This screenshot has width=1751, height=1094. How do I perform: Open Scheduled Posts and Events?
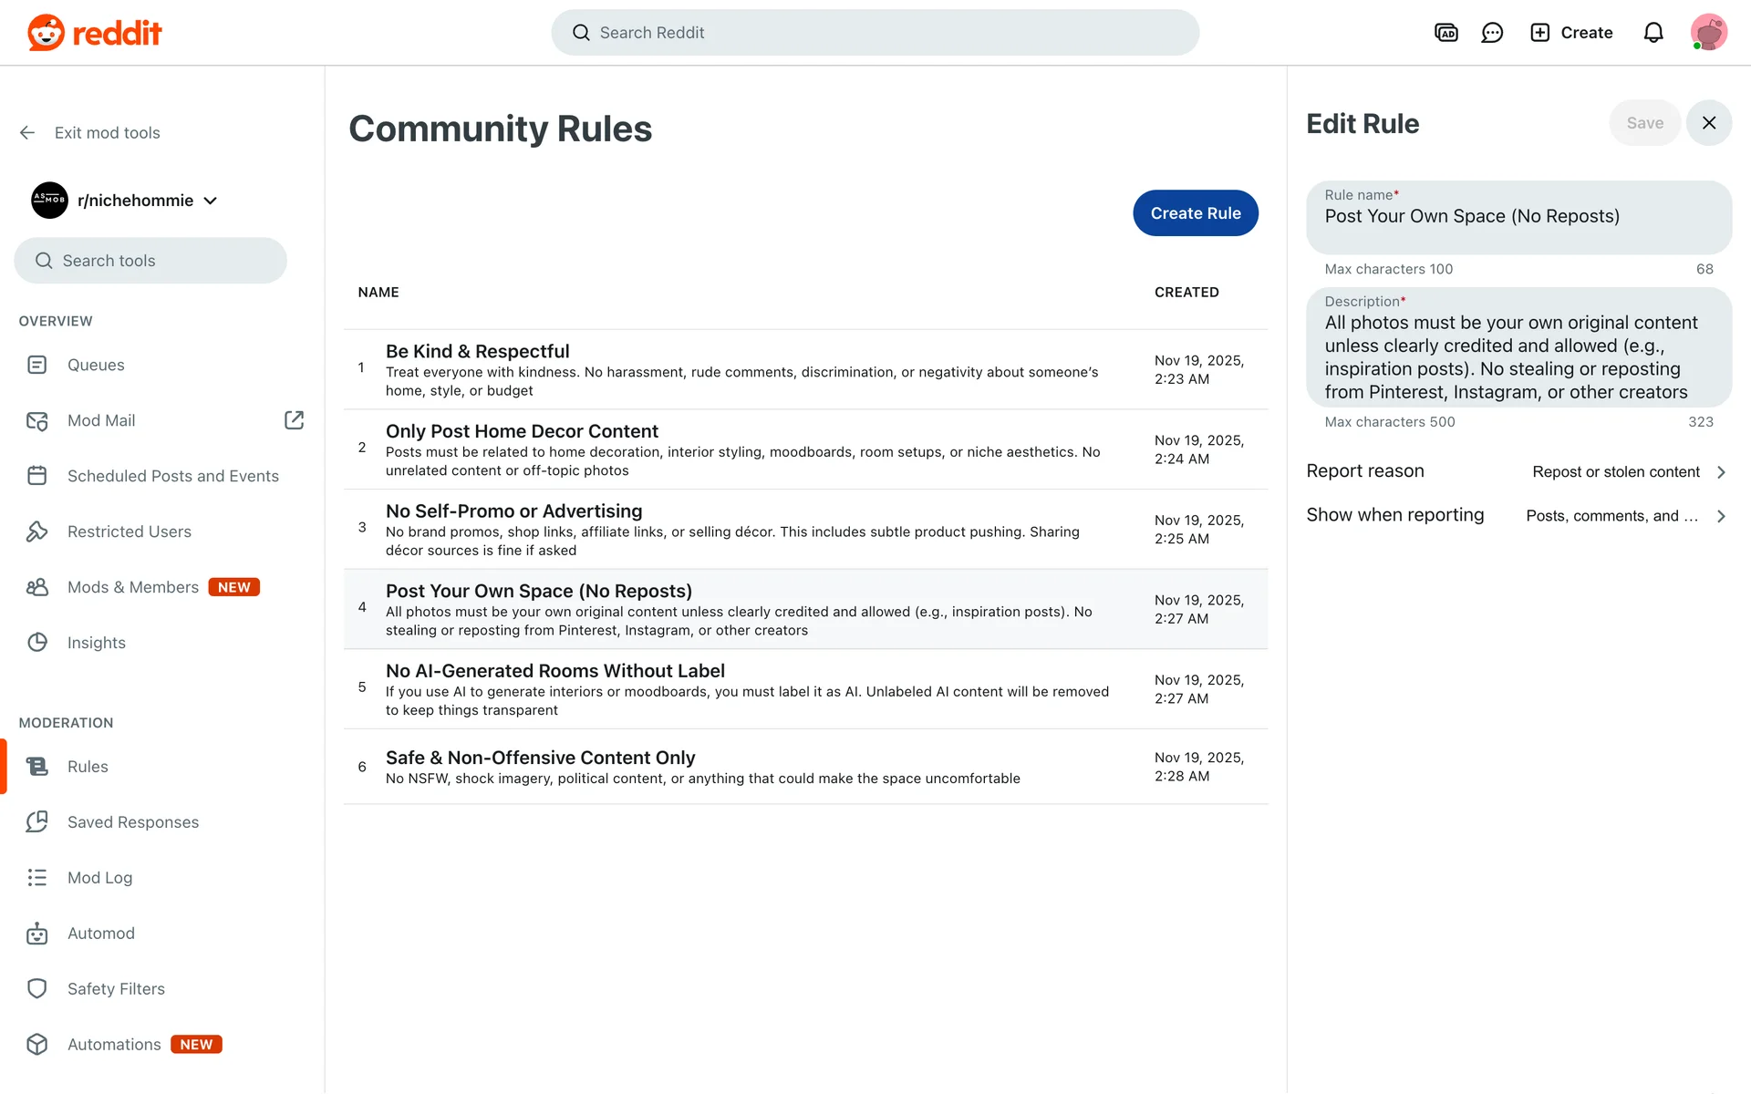[173, 476]
